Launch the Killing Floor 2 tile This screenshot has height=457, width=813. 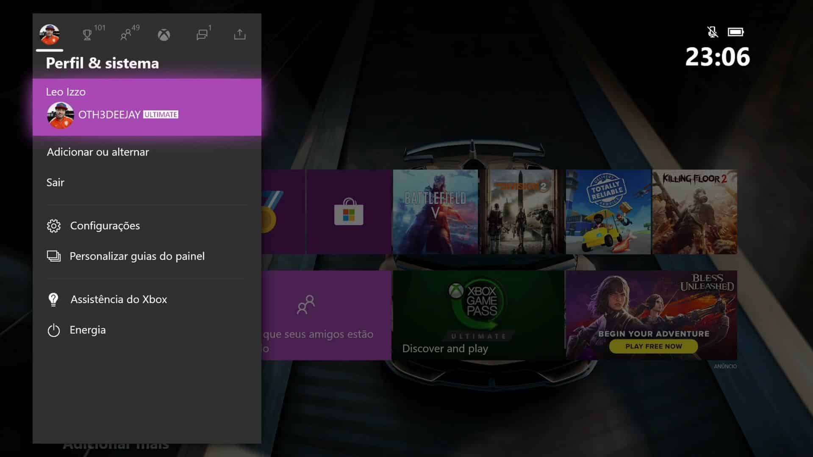click(x=695, y=212)
